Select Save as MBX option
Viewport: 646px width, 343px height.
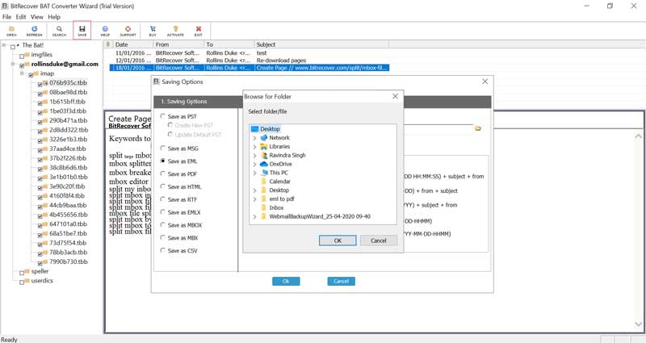179,237
